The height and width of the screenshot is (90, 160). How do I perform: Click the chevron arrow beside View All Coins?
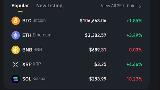click(140, 6)
